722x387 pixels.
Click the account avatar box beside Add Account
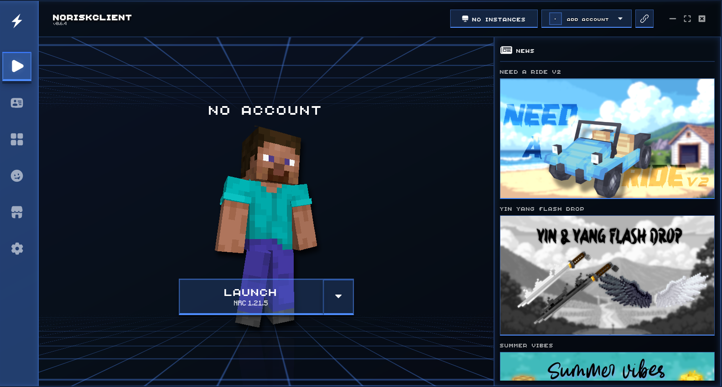click(x=555, y=19)
